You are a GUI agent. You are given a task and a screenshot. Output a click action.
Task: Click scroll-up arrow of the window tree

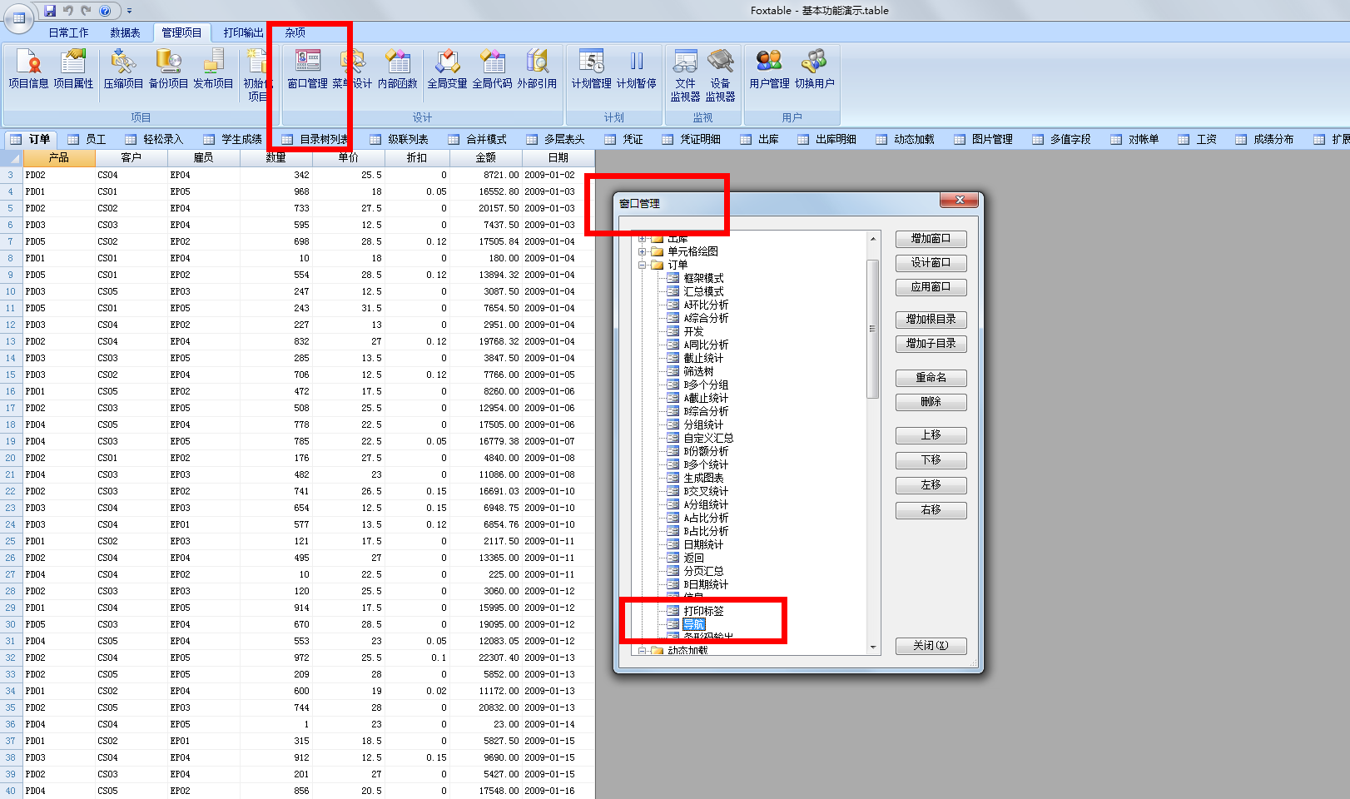873,239
